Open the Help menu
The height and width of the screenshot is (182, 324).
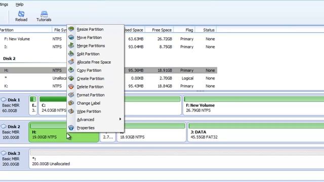[x=19, y=5]
